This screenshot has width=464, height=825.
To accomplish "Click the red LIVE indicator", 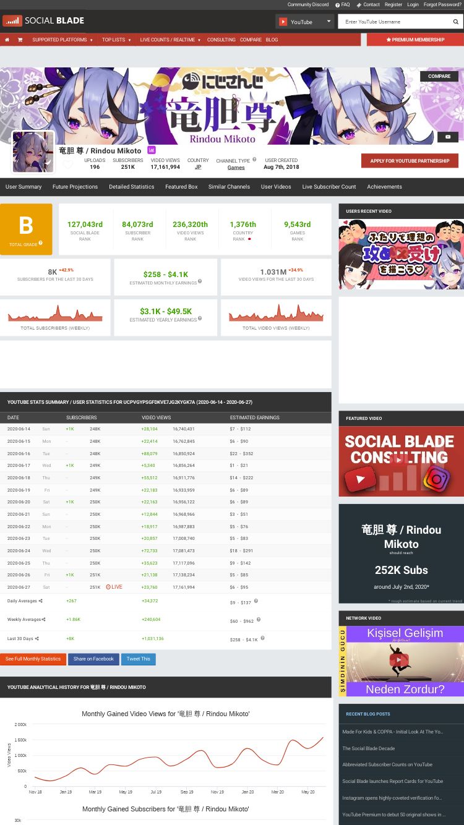I will click(114, 587).
